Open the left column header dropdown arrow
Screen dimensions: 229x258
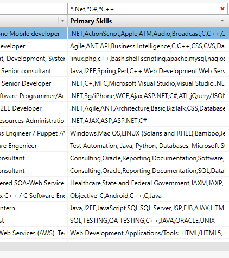tap(62, 21)
